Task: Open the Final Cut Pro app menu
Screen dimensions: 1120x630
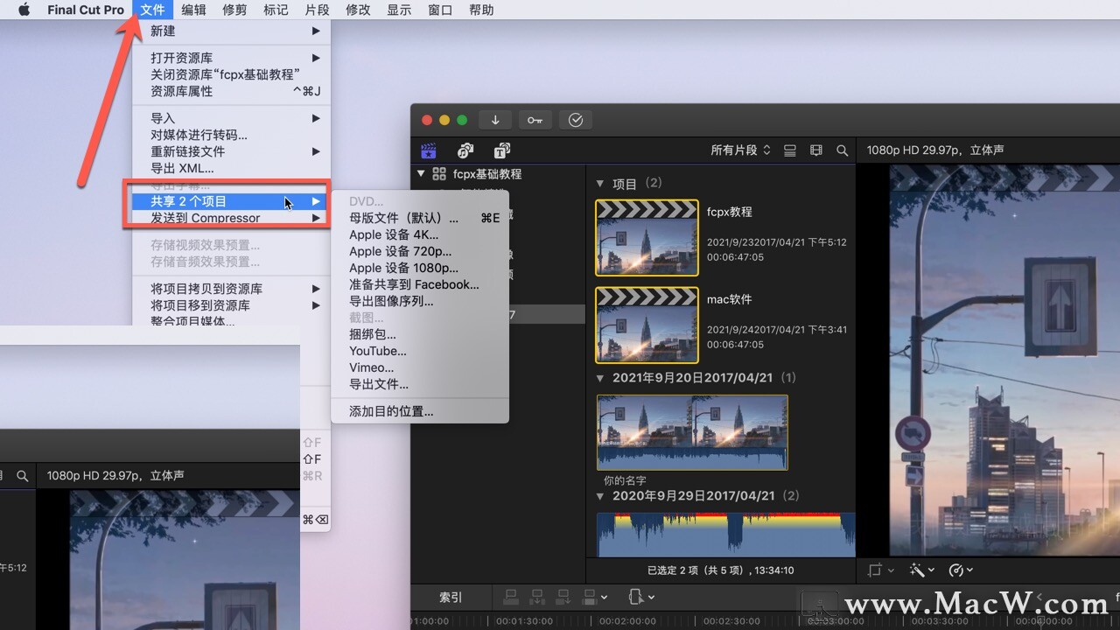Action: 86,10
